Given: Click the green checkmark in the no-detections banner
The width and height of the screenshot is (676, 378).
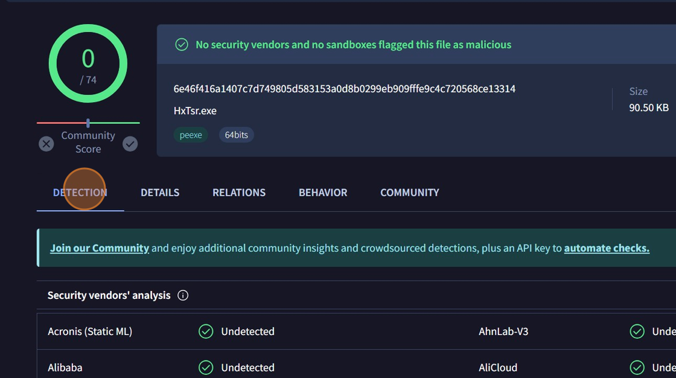Looking at the screenshot, I should [x=181, y=45].
